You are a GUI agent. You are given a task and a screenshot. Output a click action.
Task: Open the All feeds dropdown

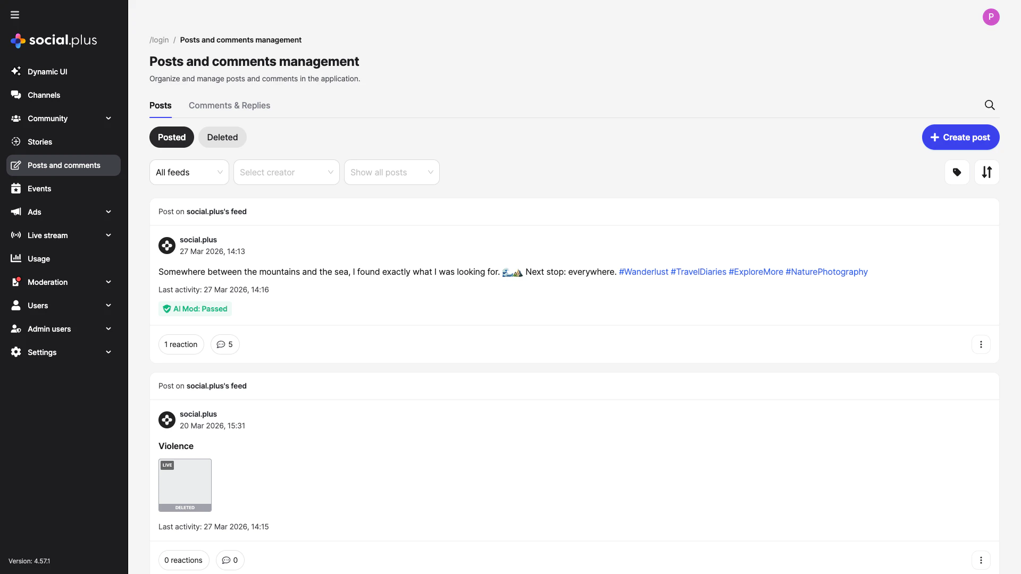(189, 172)
